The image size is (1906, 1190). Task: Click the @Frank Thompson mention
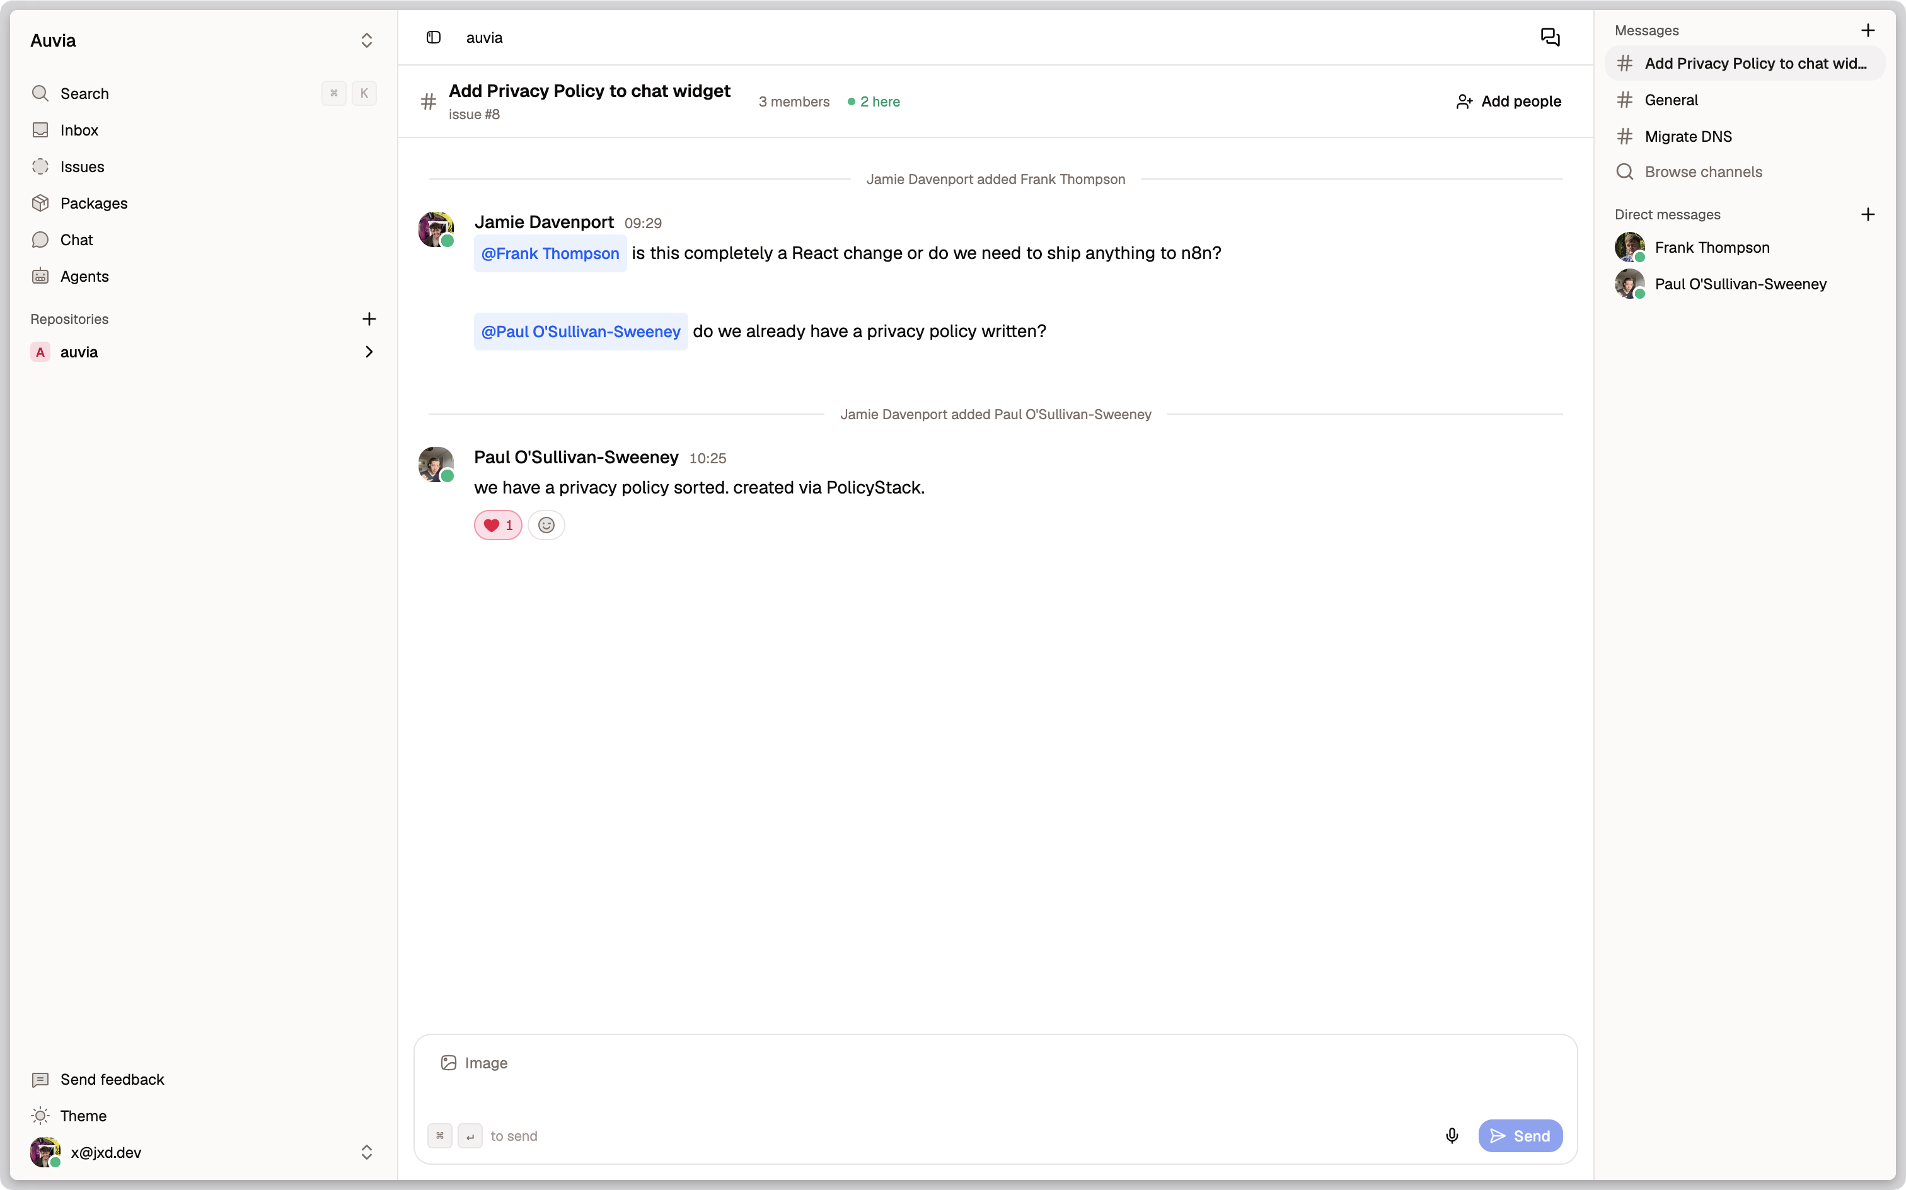pyautogui.click(x=550, y=253)
